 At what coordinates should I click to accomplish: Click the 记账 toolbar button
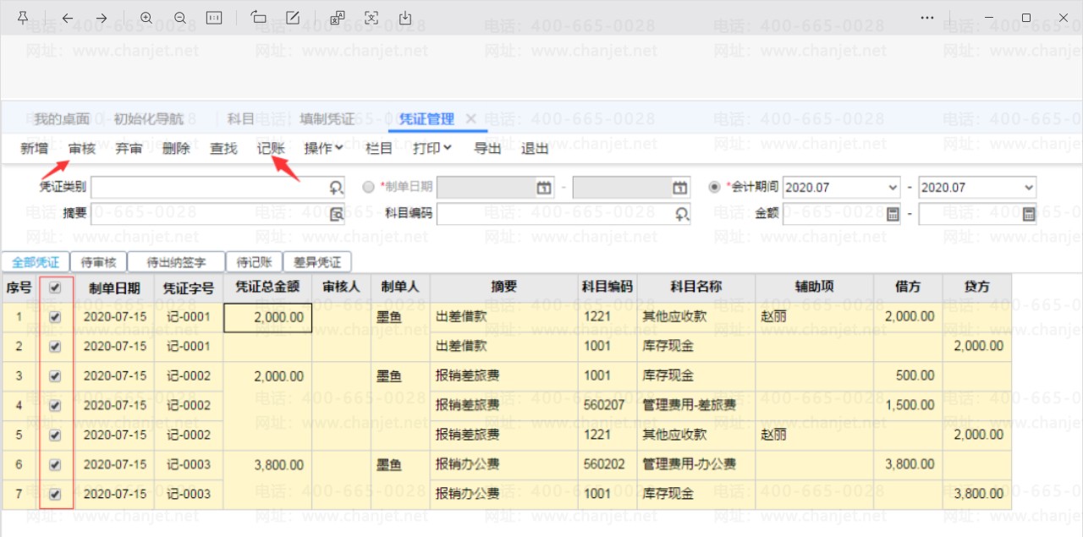click(x=271, y=149)
